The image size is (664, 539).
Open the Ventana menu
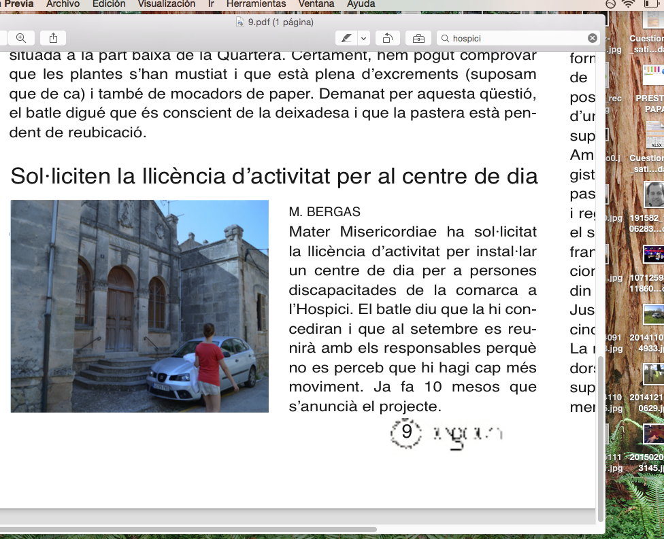coord(316,4)
